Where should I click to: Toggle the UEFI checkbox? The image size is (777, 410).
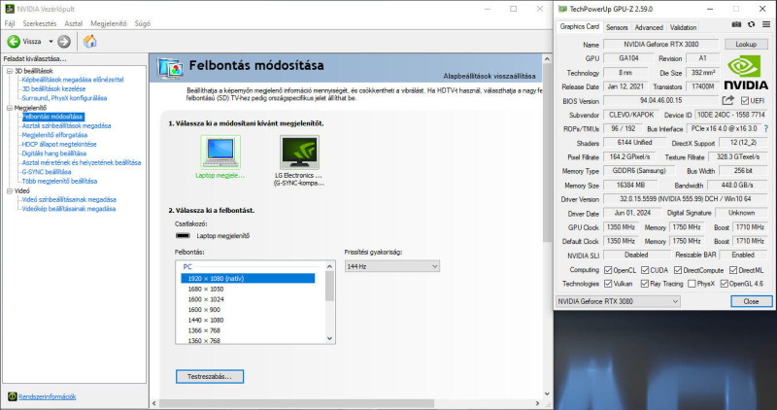[x=745, y=101]
